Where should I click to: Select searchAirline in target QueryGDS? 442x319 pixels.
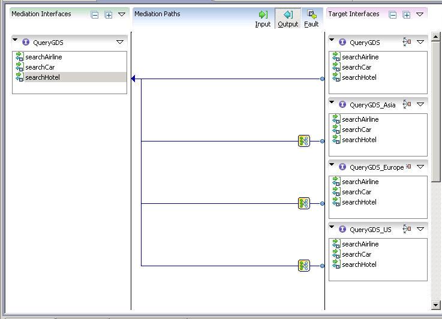[360, 57]
